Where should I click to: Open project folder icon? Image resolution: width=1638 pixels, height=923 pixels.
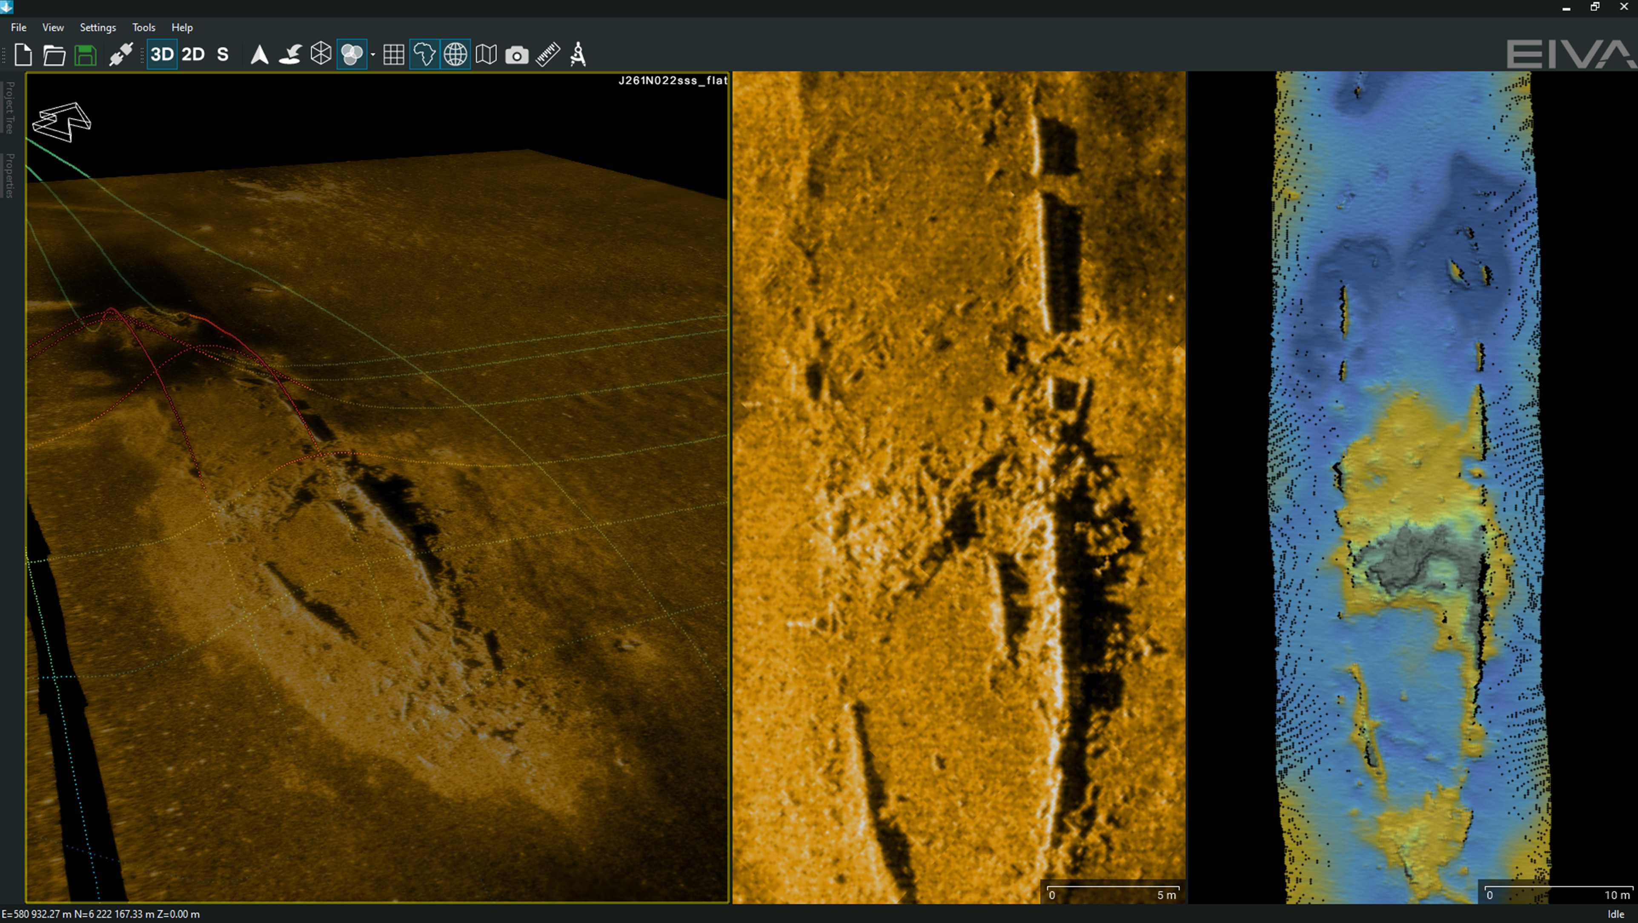(54, 54)
